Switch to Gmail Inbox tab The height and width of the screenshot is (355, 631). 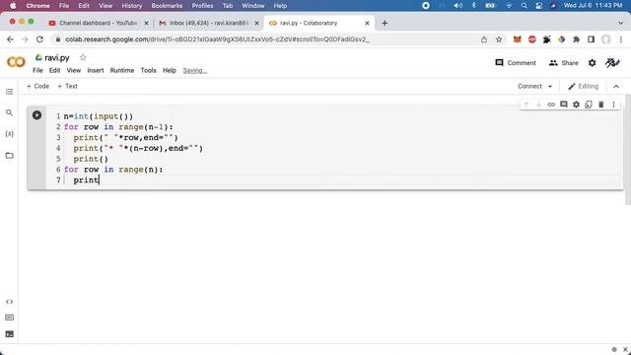[x=208, y=23]
